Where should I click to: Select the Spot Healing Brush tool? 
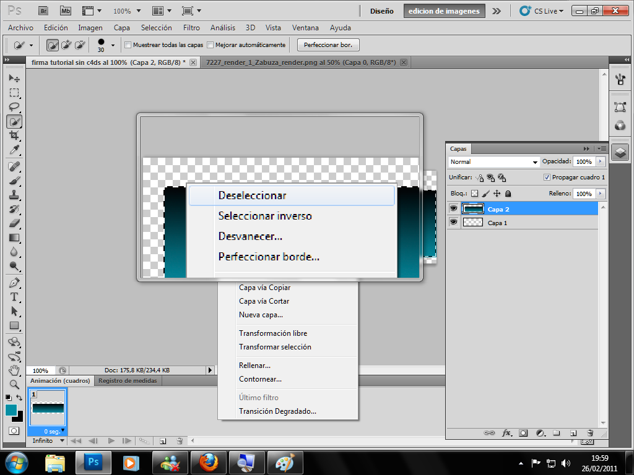[14, 166]
